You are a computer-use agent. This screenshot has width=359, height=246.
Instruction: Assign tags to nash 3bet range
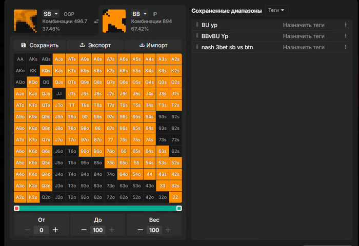click(304, 47)
